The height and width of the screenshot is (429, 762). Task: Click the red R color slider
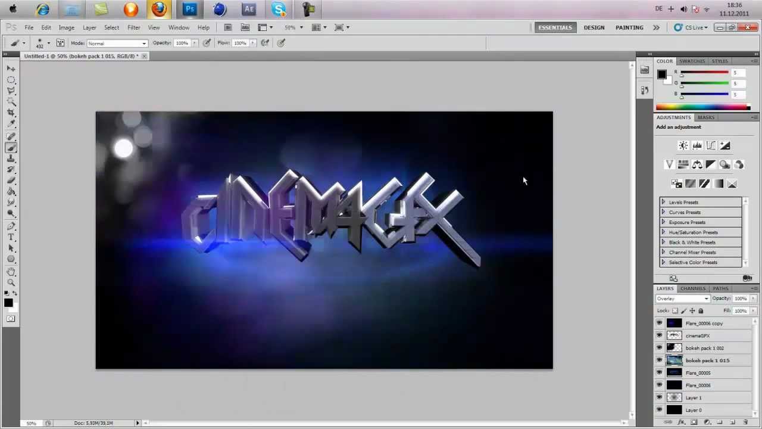coord(705,73)
